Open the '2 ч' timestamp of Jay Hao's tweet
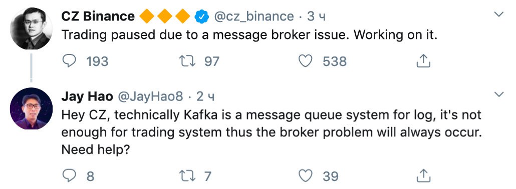This screenshot has height=189, width=516. [x=206, y=96]
